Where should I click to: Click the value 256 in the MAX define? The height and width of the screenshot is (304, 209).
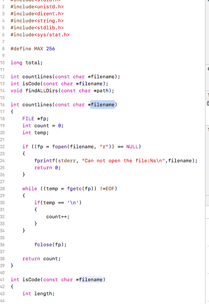tap(51, 49)
